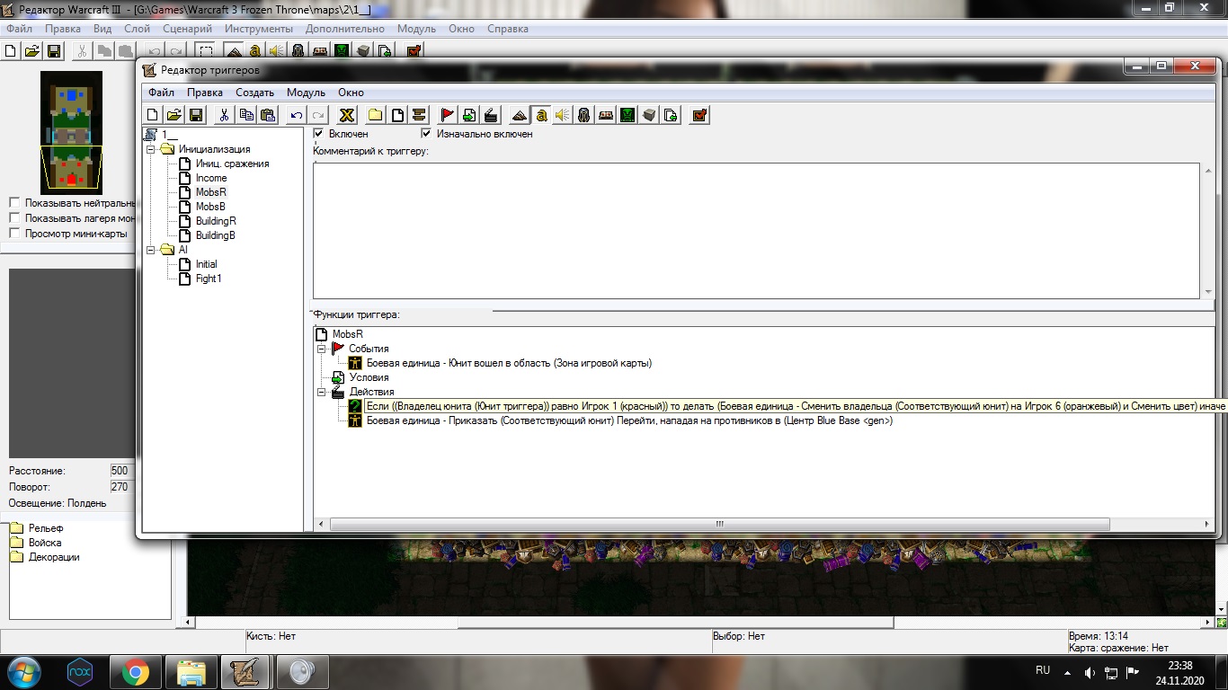Collapse the 'AI' category in trigger tree
Viewport: 1228px width, 690px height.
pyautogui.click(x=152, y=250)
